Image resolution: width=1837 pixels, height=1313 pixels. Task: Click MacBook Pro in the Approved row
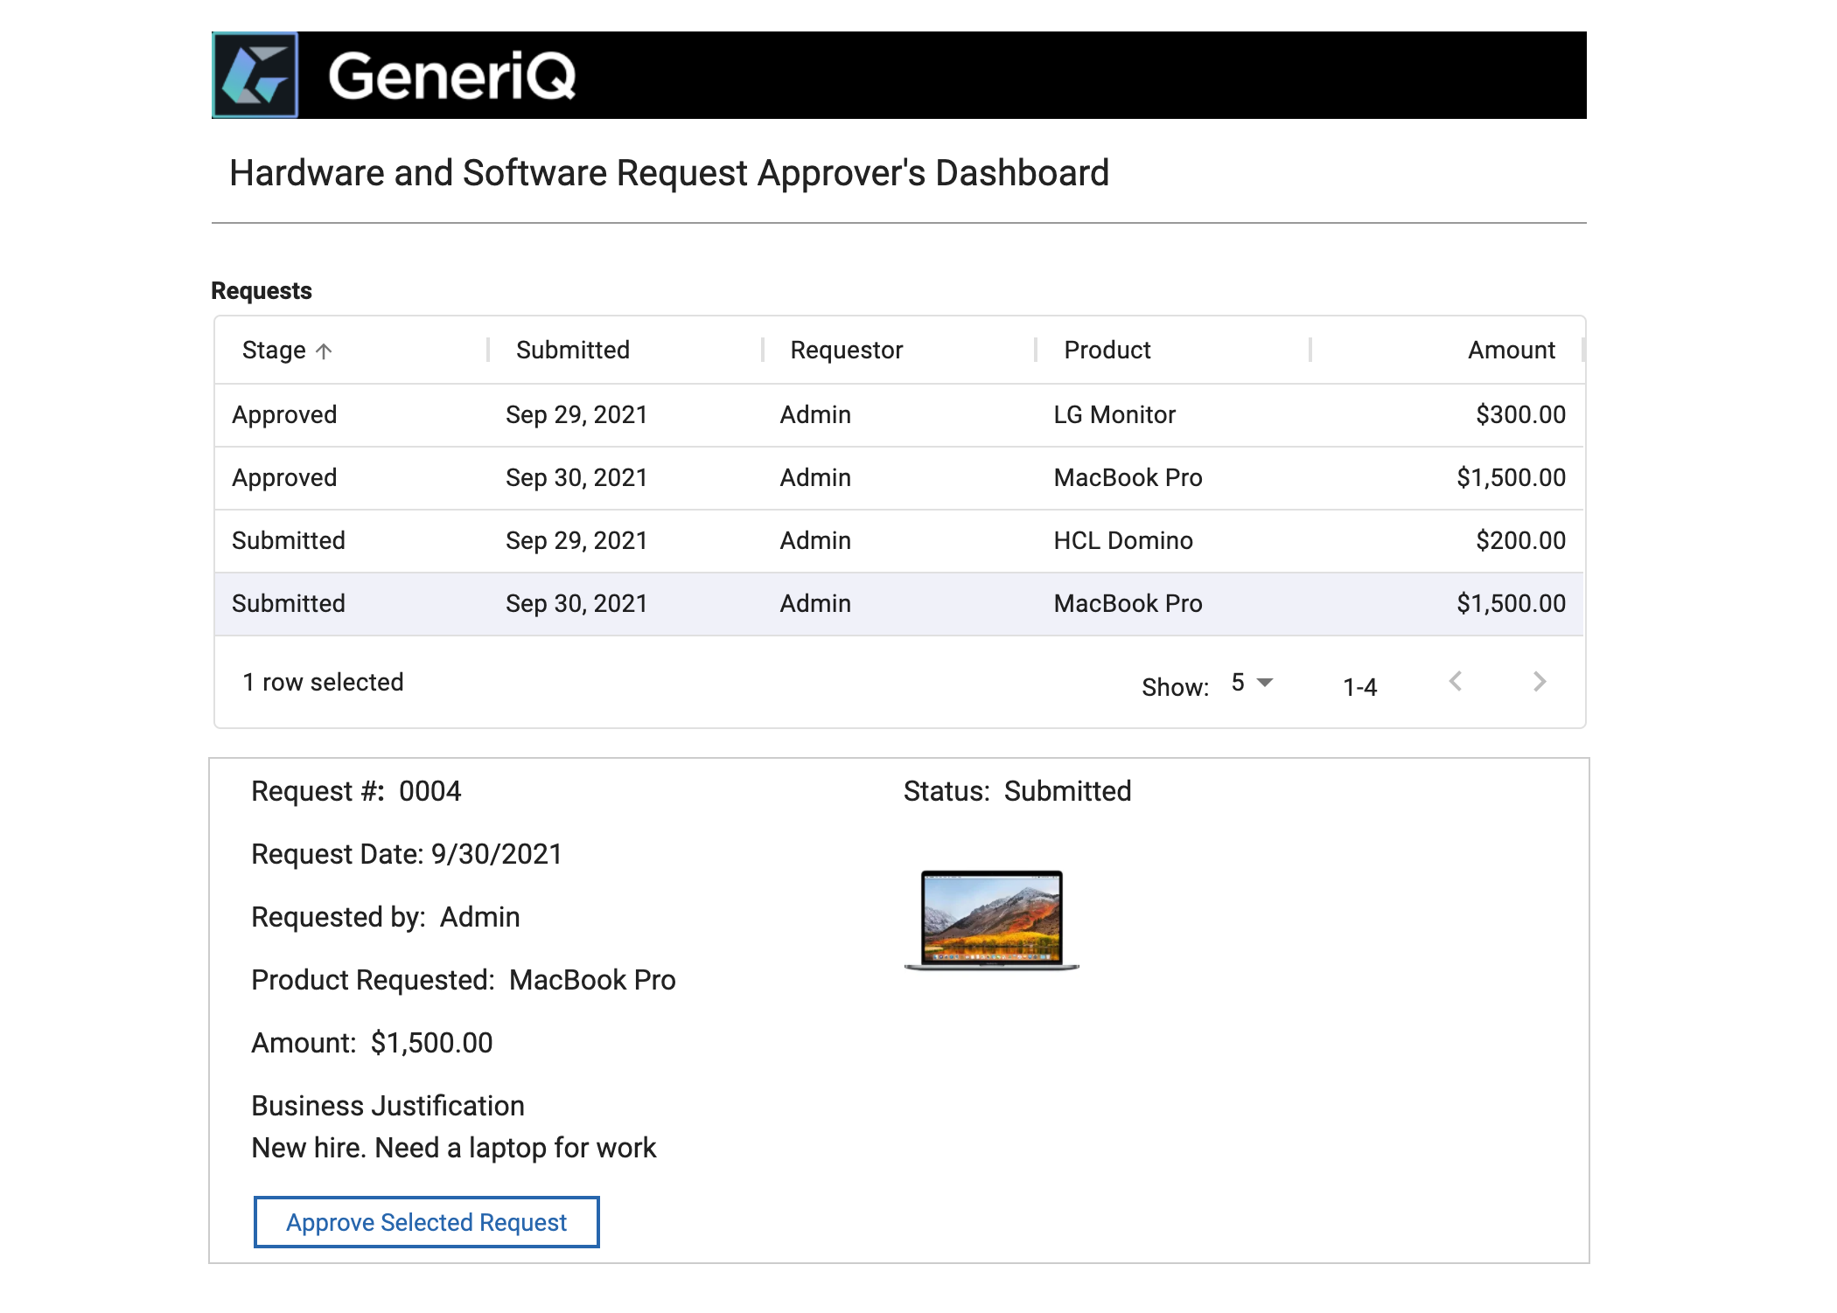coord(1128,478)
